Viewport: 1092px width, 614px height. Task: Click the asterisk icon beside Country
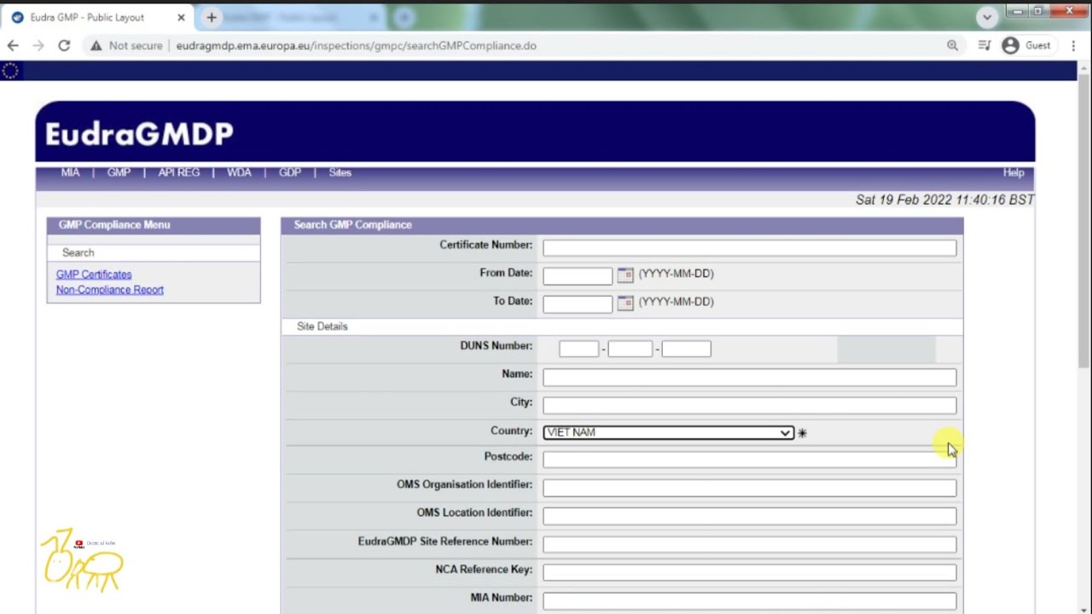[x=802, y=433]
